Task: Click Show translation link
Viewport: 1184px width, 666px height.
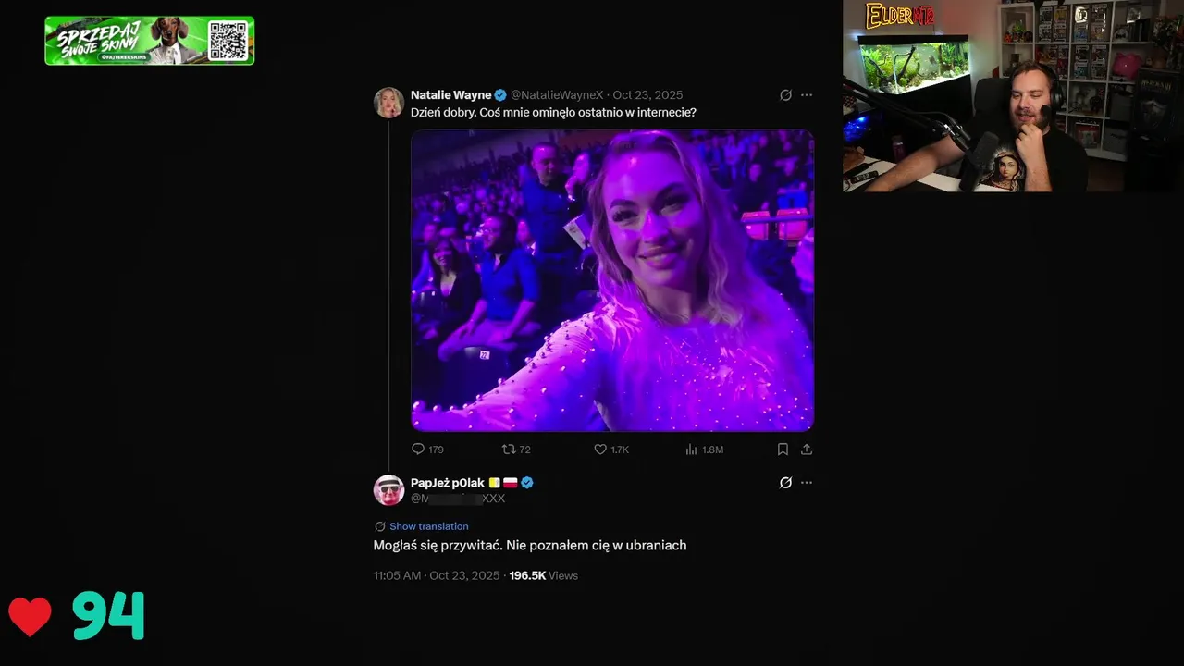Action: (x=428, y=526)
